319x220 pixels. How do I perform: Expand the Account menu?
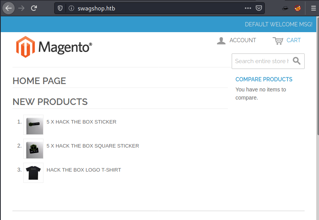236,40
